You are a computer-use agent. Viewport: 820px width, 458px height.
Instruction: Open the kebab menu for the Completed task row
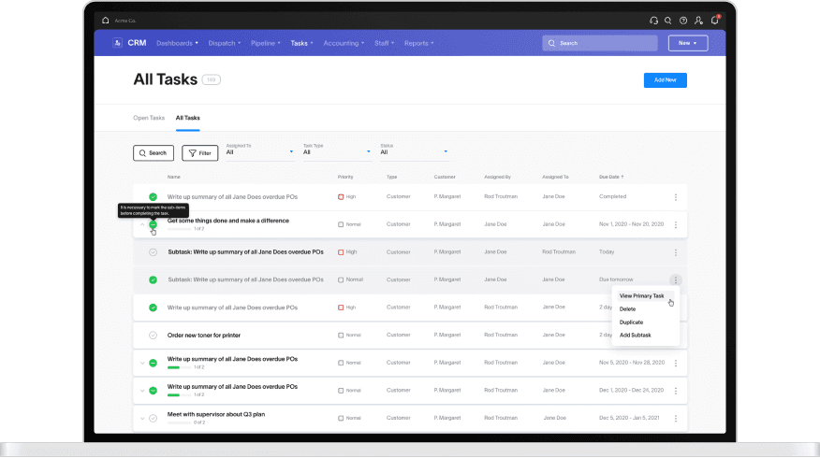[x=676, y=197]
